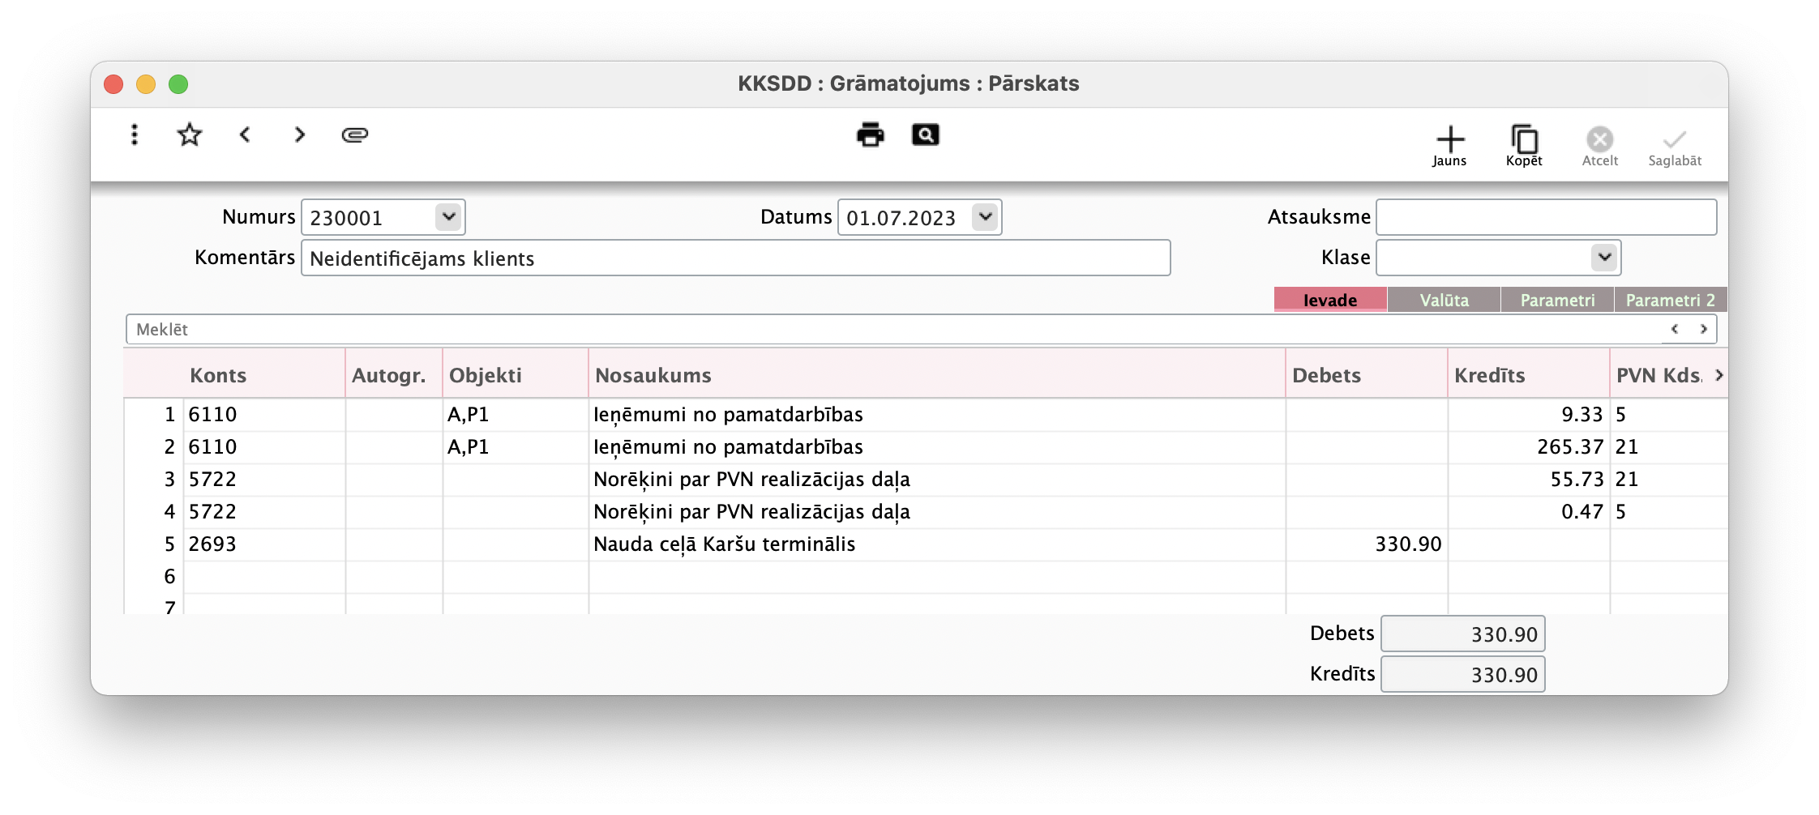Switch to the Valūta tab

(1444, 300)
